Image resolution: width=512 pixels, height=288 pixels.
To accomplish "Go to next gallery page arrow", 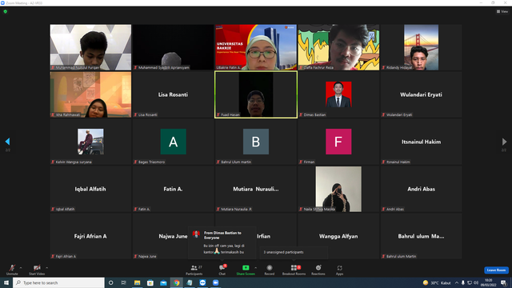I will [504, 142].
